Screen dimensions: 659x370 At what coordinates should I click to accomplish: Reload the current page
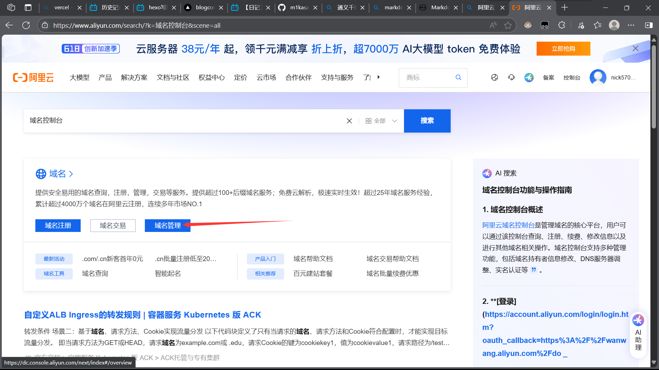tap(26, 25)
